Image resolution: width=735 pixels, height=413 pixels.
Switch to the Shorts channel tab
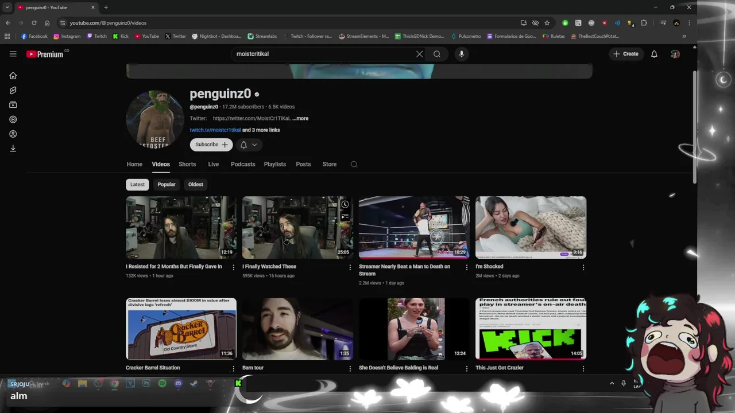point(187,164)
